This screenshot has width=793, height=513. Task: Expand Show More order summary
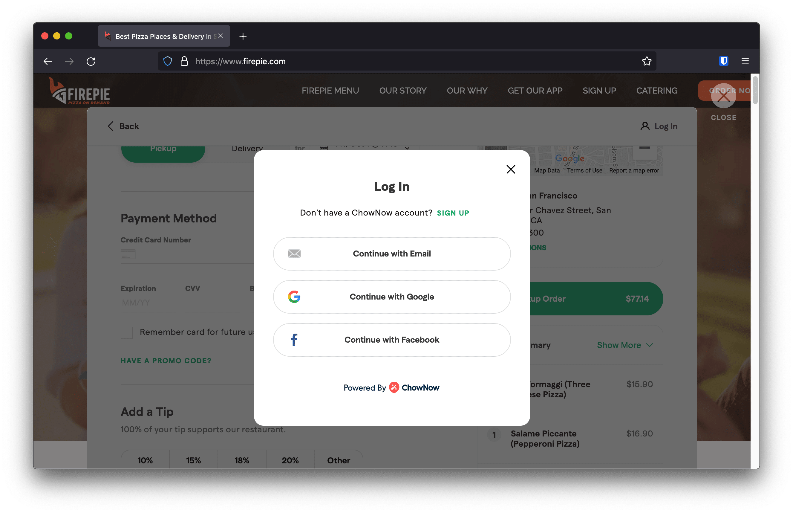(x=621, y=345)
